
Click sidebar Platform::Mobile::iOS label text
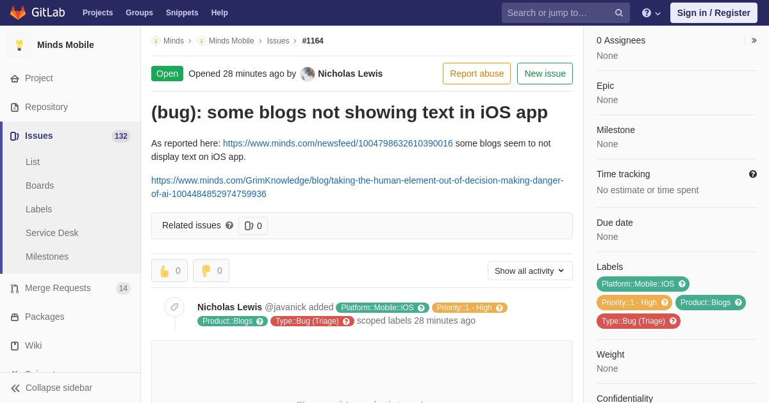click(x=638, y=284)
